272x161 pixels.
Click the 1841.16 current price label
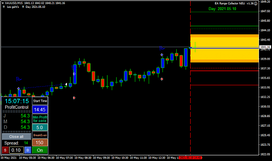(x=265, y=47)
